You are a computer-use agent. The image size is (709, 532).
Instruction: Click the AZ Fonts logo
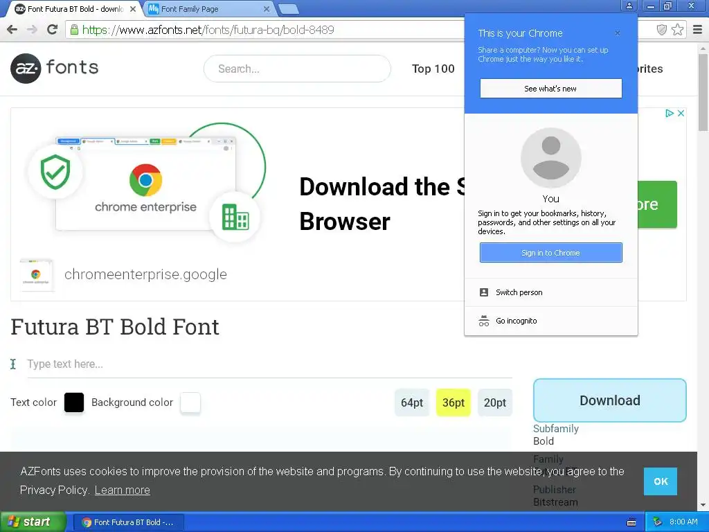(54, 69)
